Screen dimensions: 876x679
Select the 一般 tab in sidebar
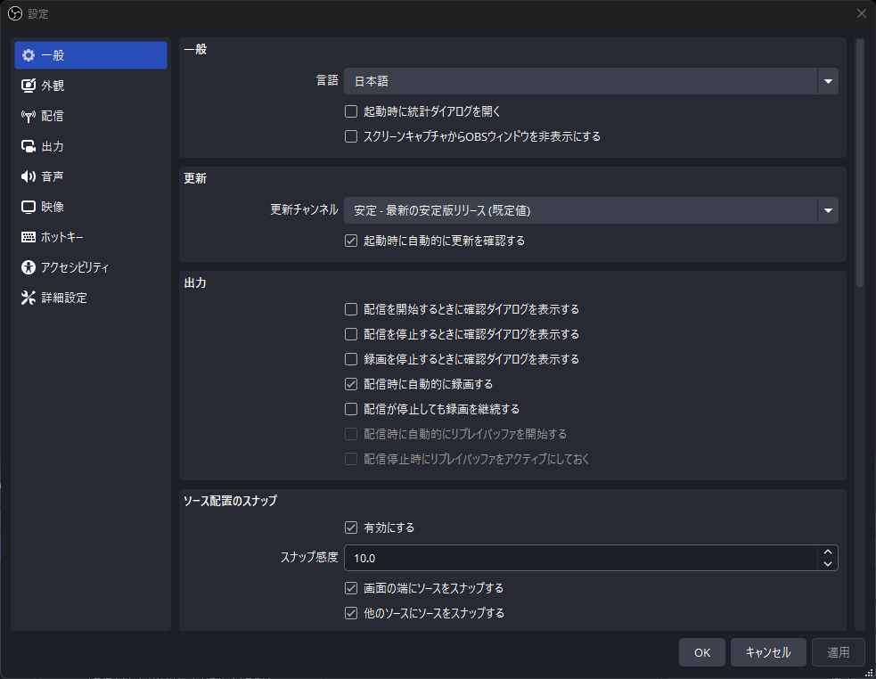(x=91, y=55)
